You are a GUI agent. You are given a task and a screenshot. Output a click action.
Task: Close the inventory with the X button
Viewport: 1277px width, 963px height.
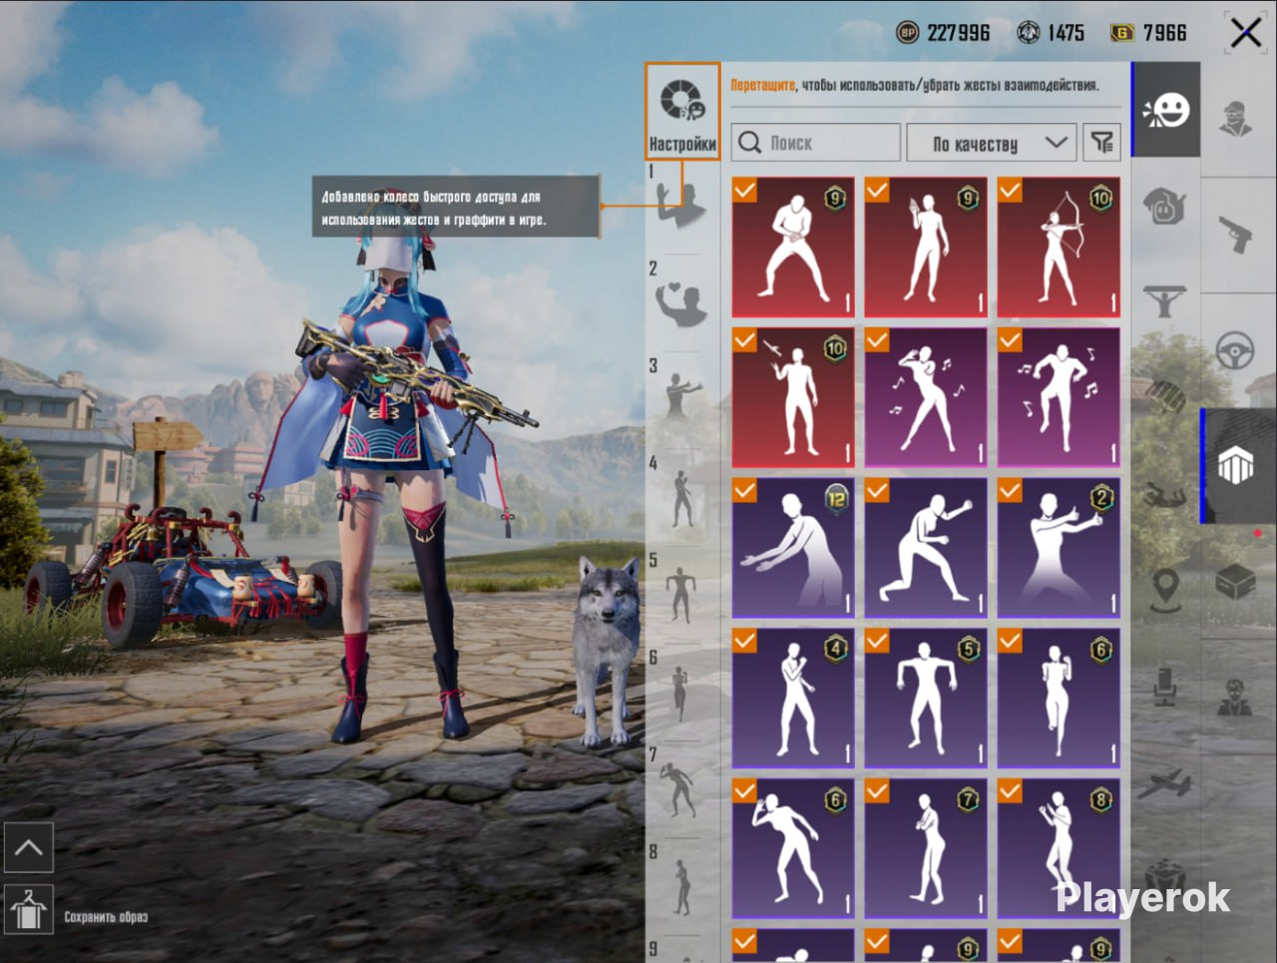[x=1245, y=33]
